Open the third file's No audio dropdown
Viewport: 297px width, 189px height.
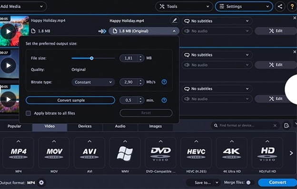tap(217, 99)
